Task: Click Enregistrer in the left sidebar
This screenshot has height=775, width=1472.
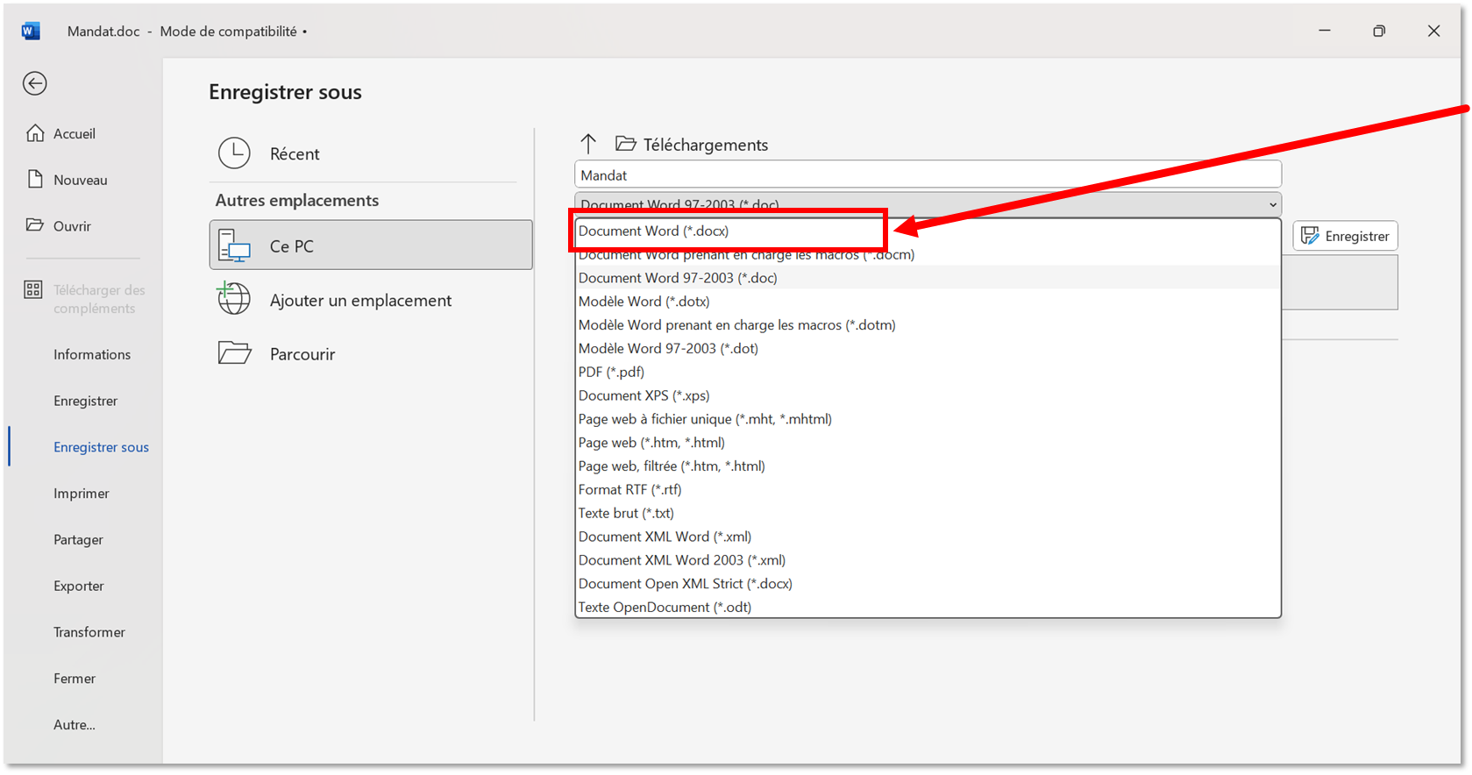Action: (83, 401)
